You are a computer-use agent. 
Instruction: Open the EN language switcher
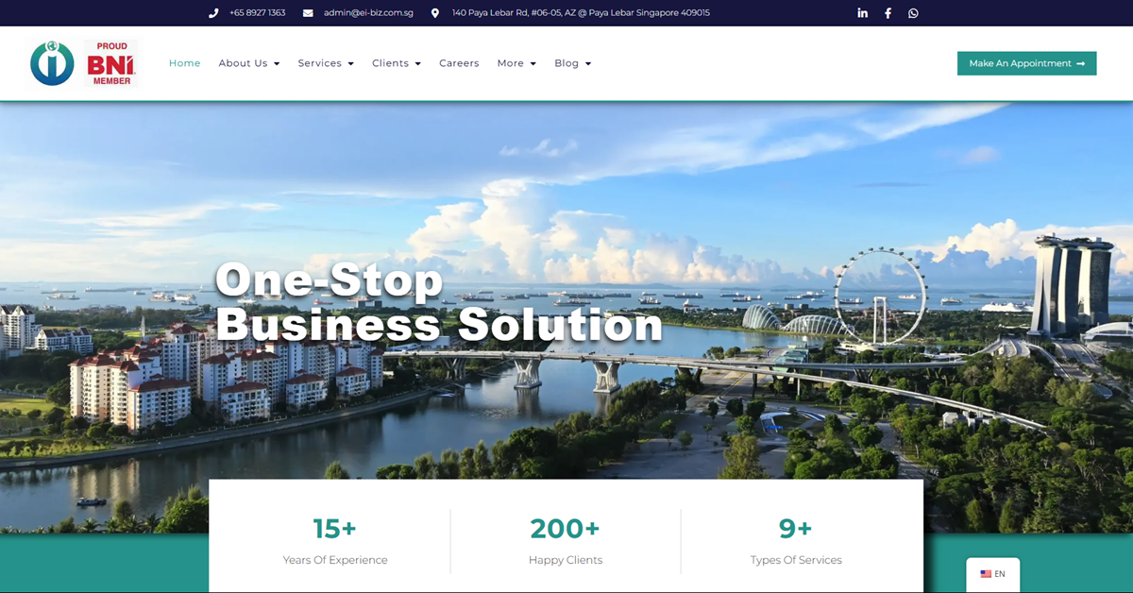[x=992, y=574]
